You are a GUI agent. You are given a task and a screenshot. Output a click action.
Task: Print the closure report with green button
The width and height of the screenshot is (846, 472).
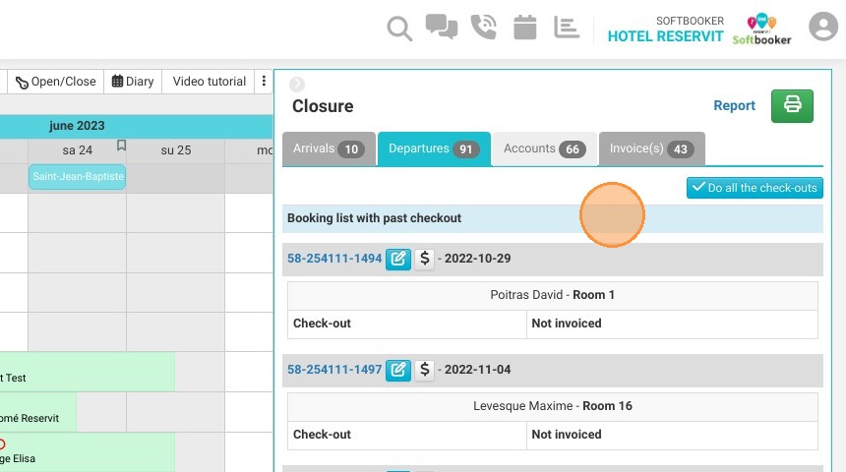point(792,106)
